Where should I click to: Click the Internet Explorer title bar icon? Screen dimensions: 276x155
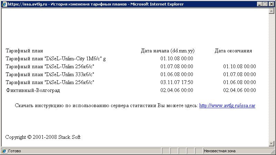point(4,4)
